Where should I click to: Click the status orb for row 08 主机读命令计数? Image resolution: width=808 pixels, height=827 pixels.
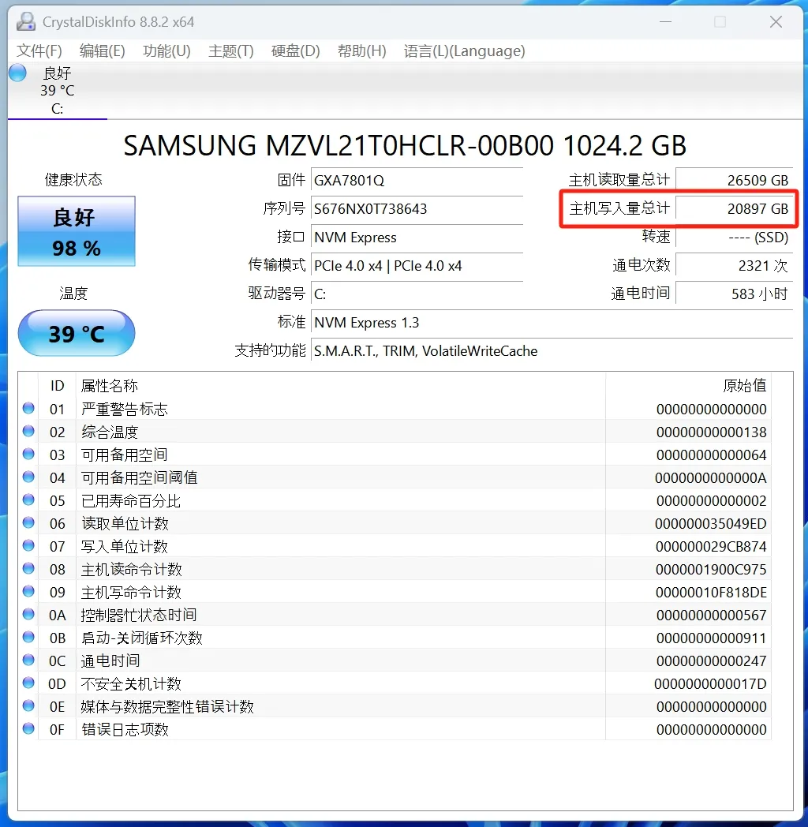tap(28, 568)
